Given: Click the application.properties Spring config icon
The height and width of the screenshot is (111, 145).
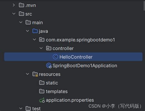Looking at the screenshot, I should click(x=42, y=100).
